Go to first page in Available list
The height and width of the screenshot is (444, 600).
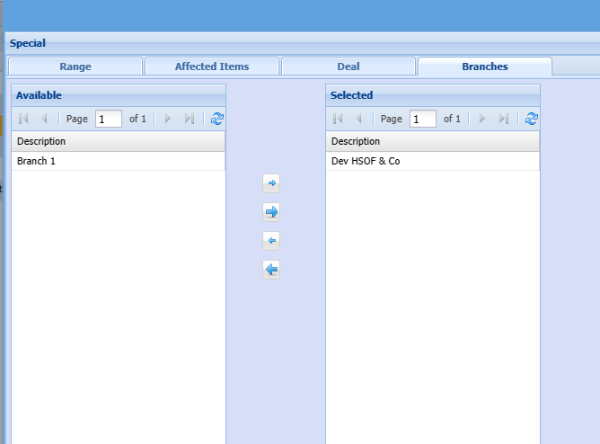[23, 119]
